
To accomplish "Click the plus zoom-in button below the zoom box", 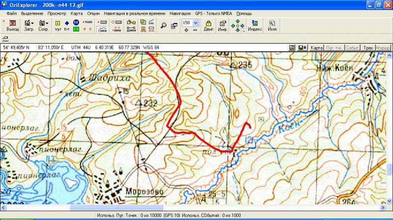I will pos(186,30).
